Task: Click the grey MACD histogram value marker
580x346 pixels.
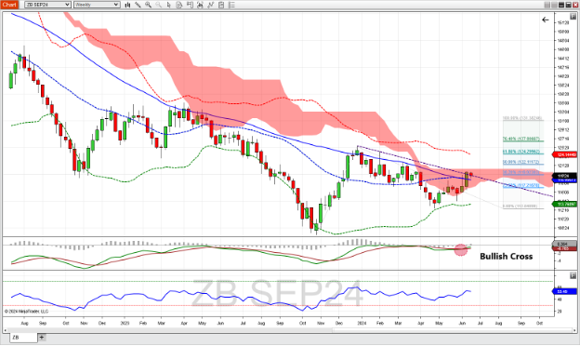Action: coord(564,245)
